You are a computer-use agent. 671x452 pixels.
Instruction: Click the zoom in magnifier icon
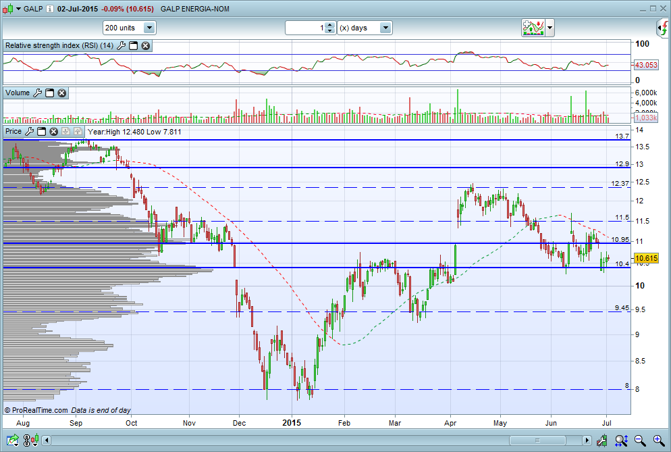click(x=659, y=441)
